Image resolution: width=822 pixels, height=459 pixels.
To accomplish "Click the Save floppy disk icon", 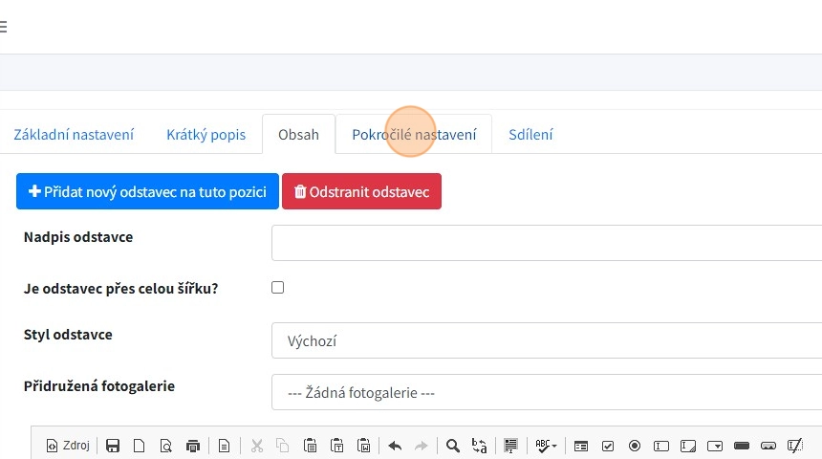I will click(x=113, y=446).
